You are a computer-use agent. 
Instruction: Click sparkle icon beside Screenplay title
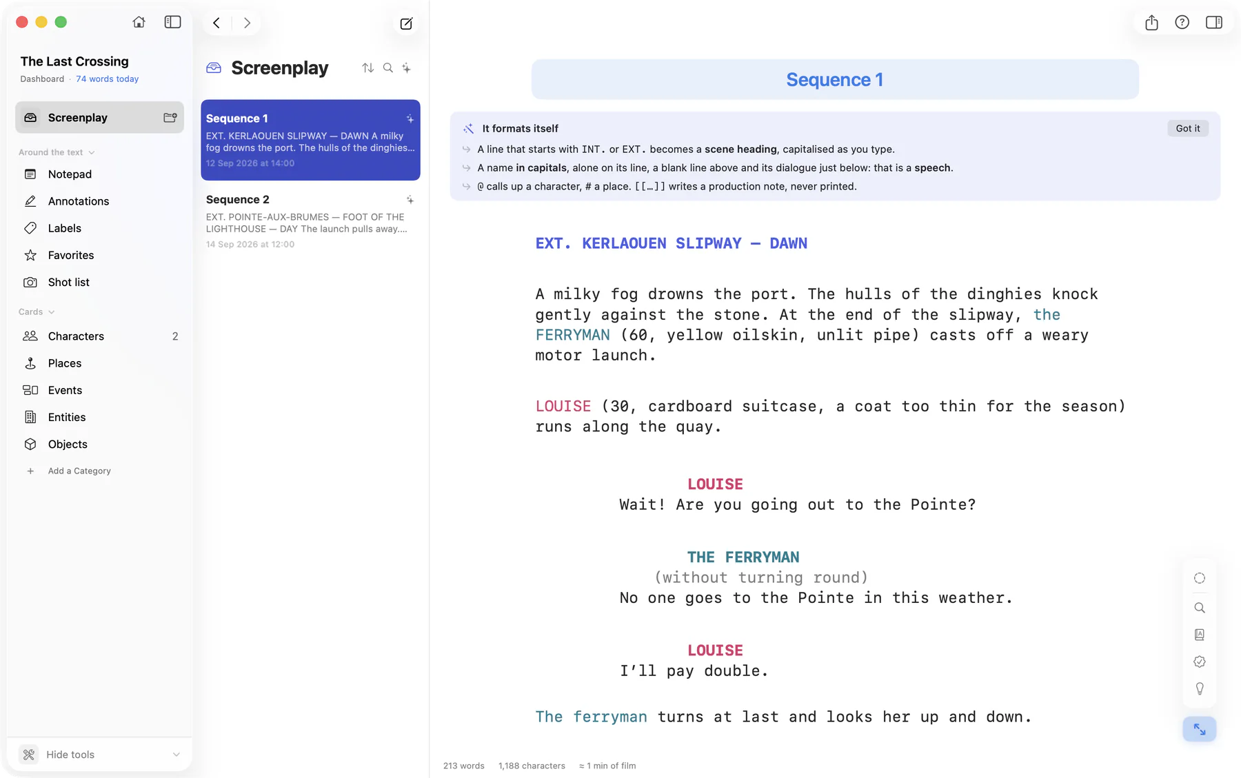tap(407, 68)
